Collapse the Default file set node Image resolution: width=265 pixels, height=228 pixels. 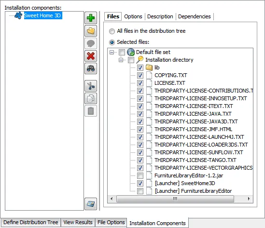(x=112, y=52)
